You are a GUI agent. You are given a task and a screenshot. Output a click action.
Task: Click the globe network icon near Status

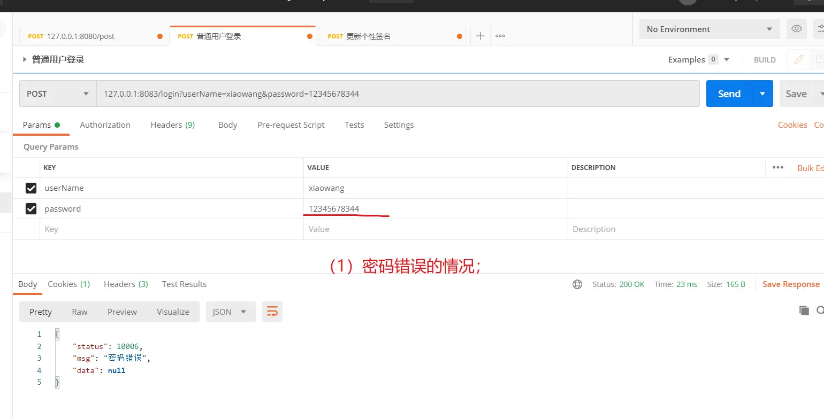click(577, 284)
